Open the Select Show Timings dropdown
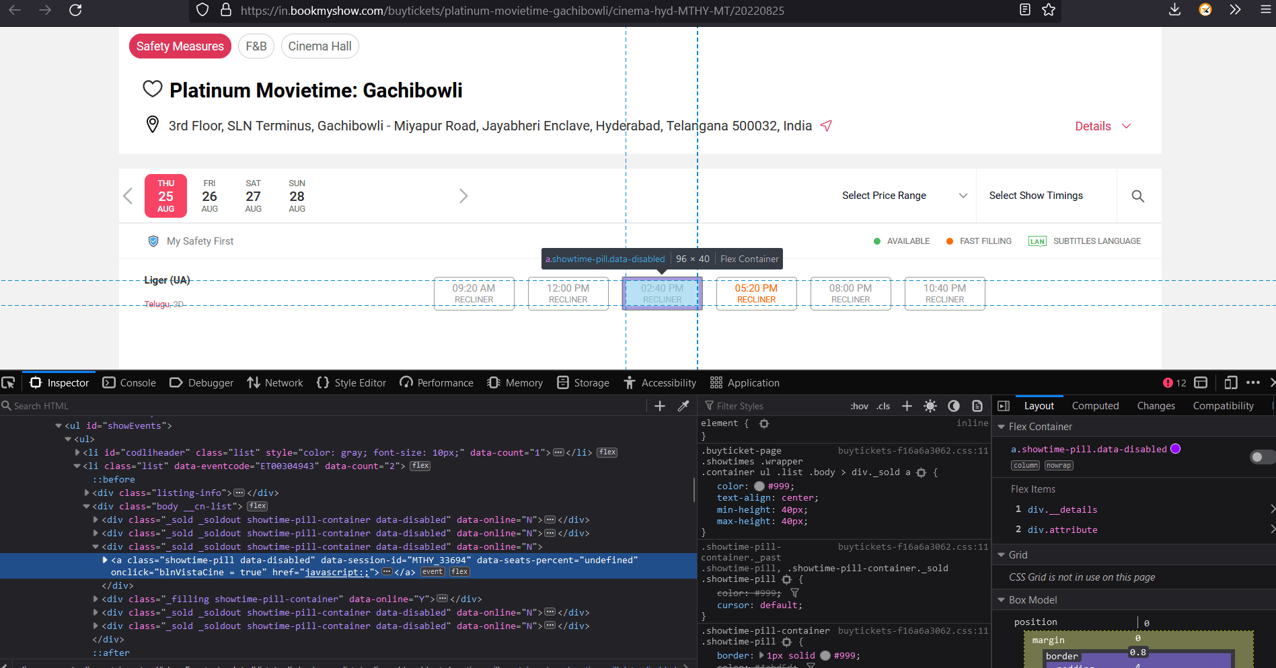 click(x=1046, y=196)
